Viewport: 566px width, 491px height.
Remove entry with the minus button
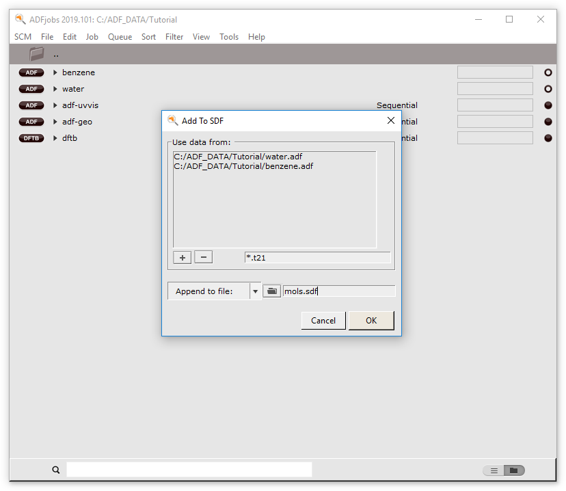[x=203, y=257]
